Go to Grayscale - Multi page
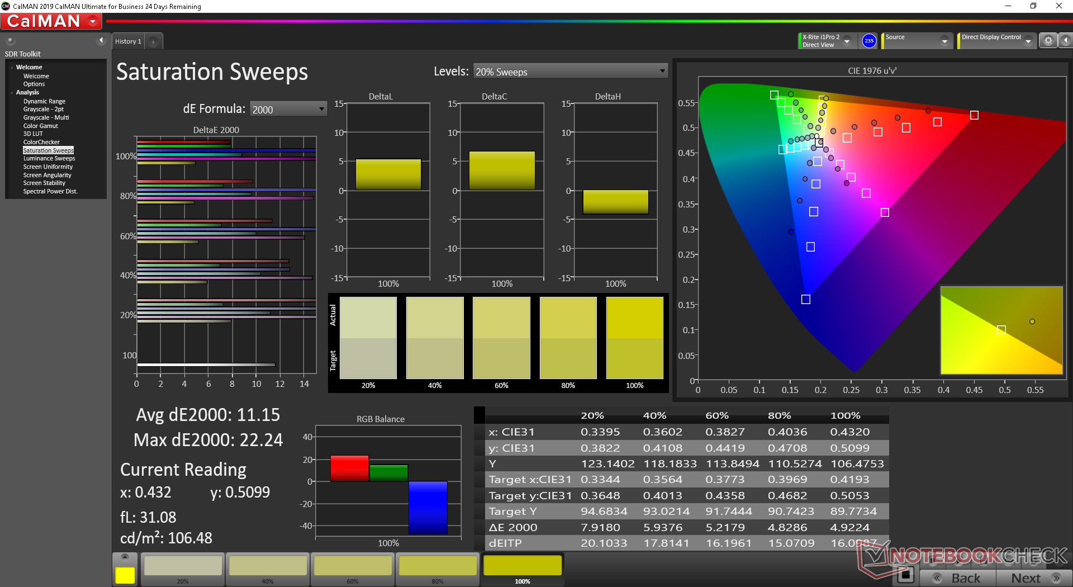Image resolution: width=1073 pixels, height=587 pixels. coord(46,117)
